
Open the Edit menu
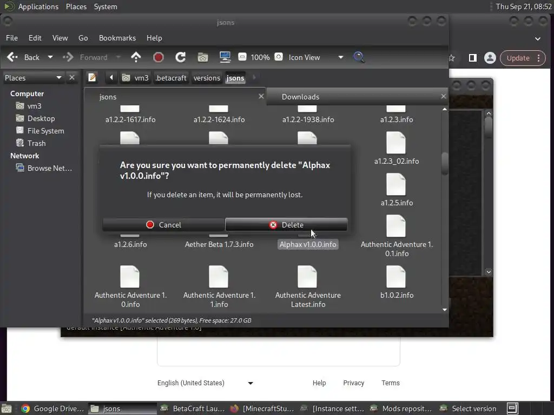click(x=35, y=38)
